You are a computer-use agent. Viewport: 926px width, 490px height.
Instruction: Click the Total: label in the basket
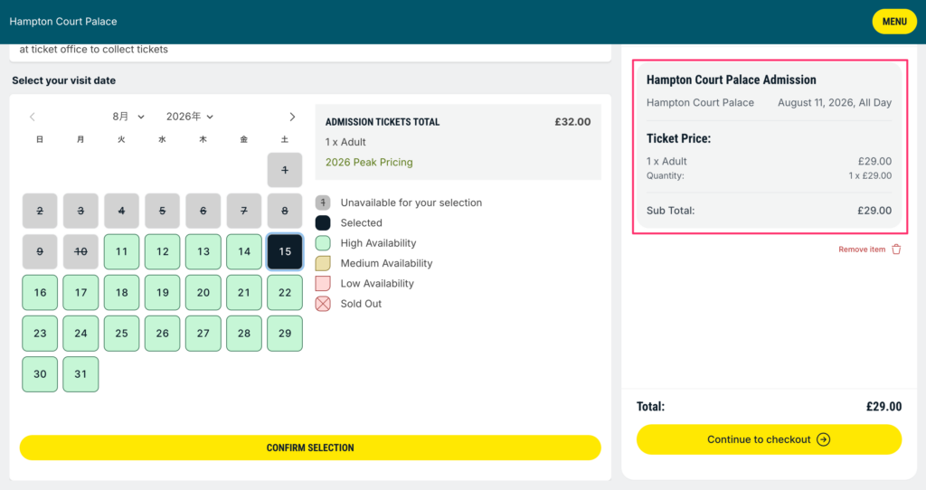650,406
